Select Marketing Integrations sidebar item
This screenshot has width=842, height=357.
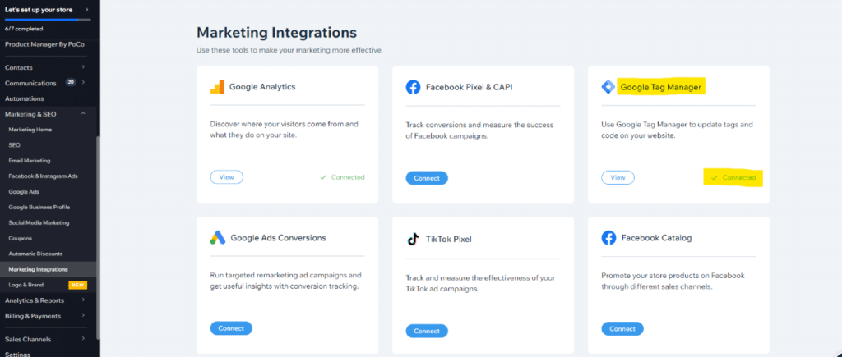click(x=49, y=270)
